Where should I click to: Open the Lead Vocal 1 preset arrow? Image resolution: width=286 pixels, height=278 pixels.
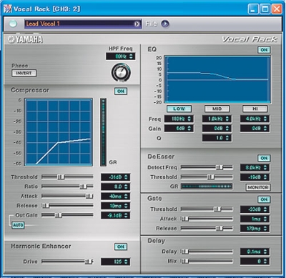(x=137, y=24)
